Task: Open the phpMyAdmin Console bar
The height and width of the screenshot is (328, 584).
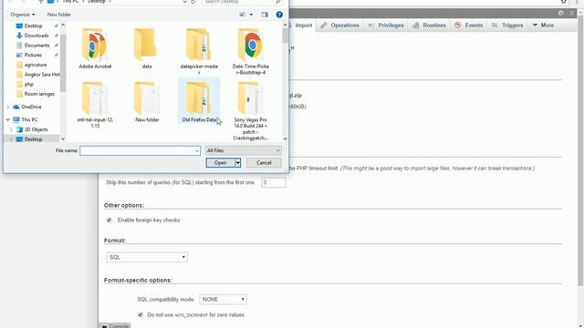Action: [x=116, y=326]
